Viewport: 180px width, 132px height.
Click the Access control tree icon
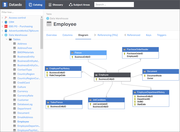[x=6, y=18]
